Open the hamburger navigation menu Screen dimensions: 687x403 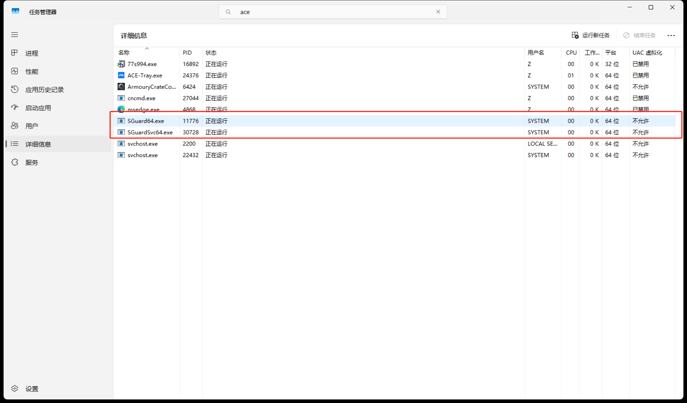pyautogui.click(x=15, y=35)
